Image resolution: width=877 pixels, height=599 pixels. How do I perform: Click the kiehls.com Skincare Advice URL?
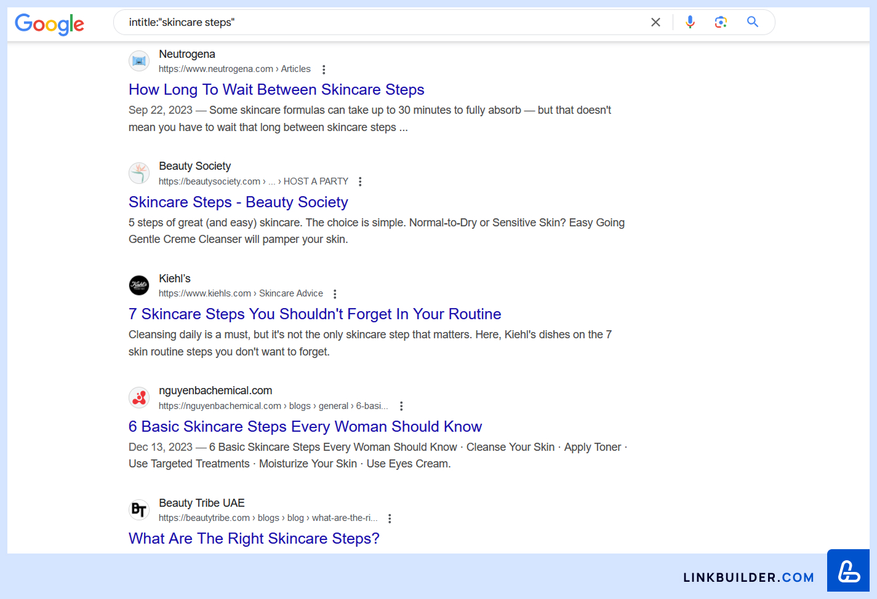(x=241, y=293)
